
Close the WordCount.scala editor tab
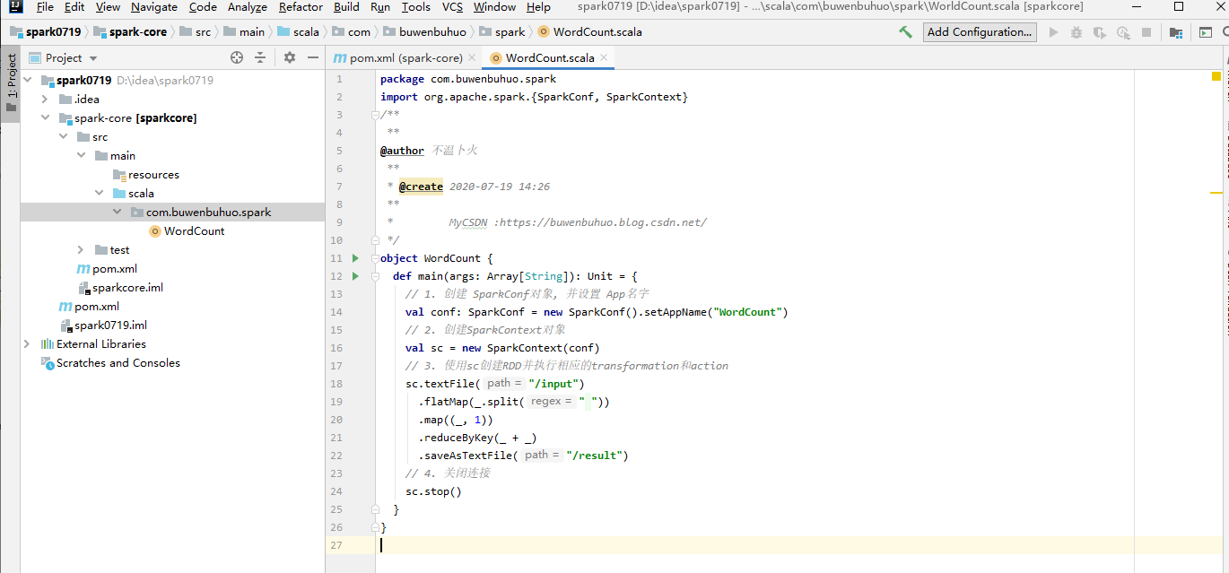pyautogui.click(x=605, y=57)
